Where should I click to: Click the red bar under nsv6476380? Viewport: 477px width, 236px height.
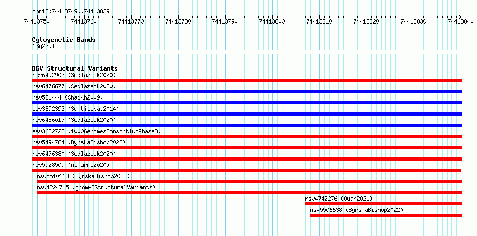click(x=247, y=159)
